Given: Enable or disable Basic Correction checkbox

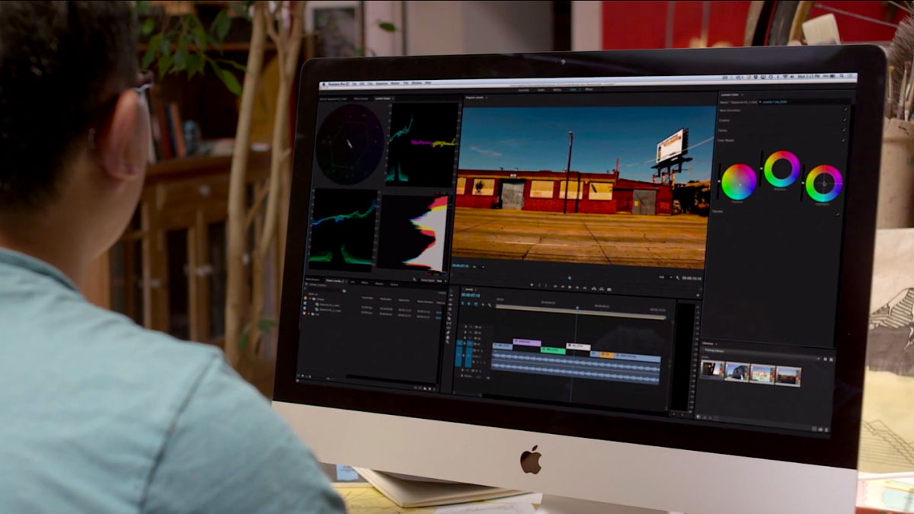Looking at the screenshot, I should point(845,110).
